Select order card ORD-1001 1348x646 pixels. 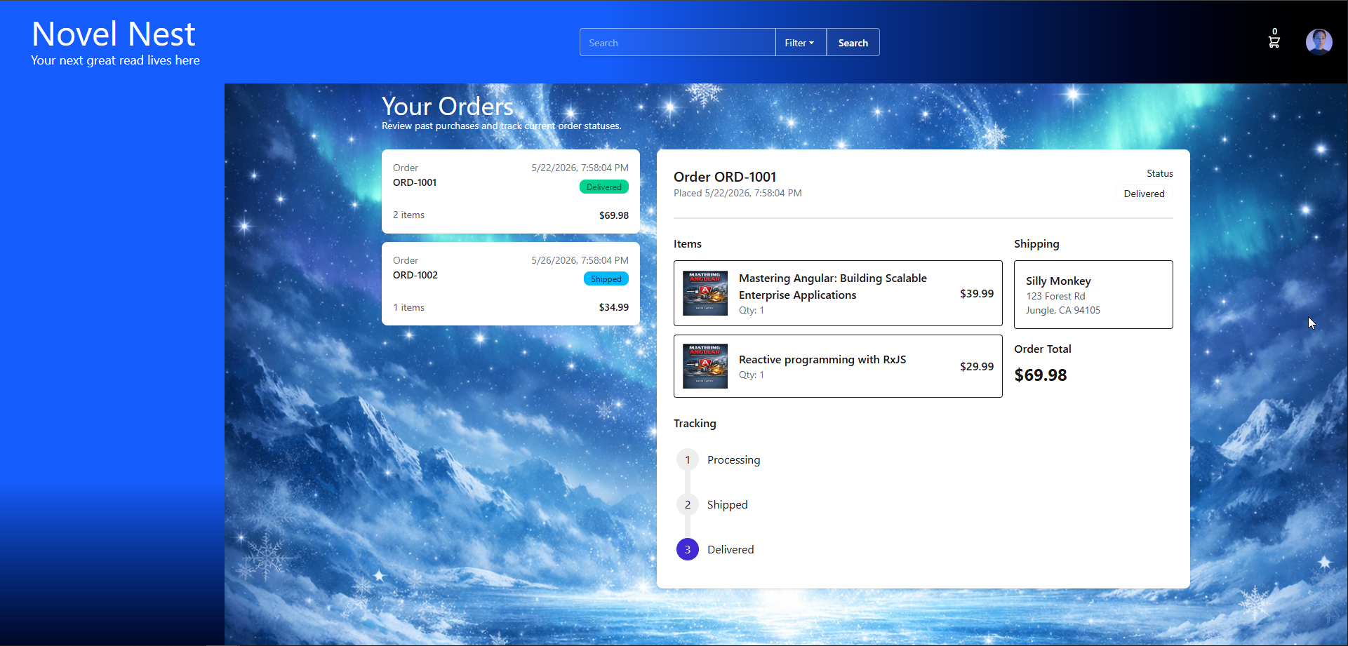pos(511,191)
